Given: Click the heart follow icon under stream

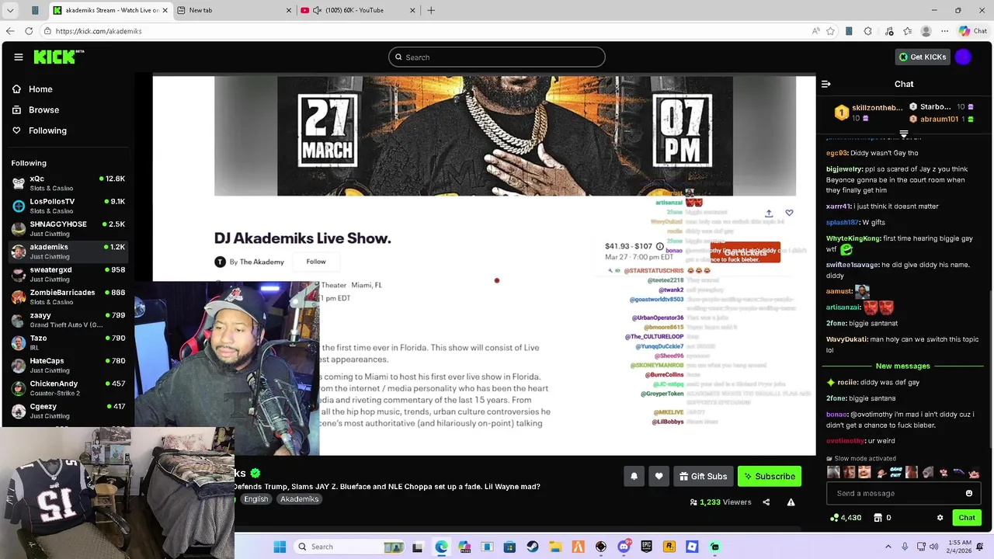Looking at the screenshot, I should (659, 476).
